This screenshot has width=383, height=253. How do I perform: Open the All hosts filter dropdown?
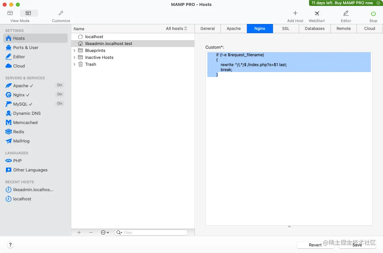pos(176,29)
